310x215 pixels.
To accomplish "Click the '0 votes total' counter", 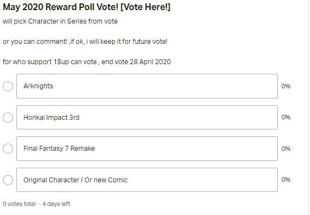I will [x=19, y=204].
